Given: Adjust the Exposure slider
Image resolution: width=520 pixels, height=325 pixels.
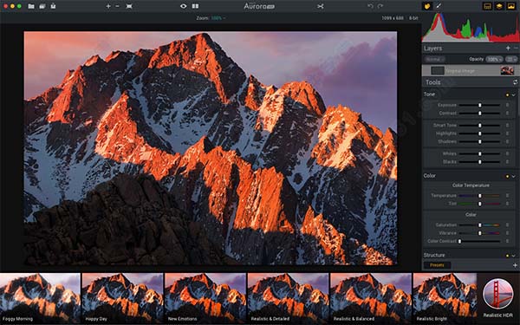Looking at the screenshot, I should click(479, 105).
